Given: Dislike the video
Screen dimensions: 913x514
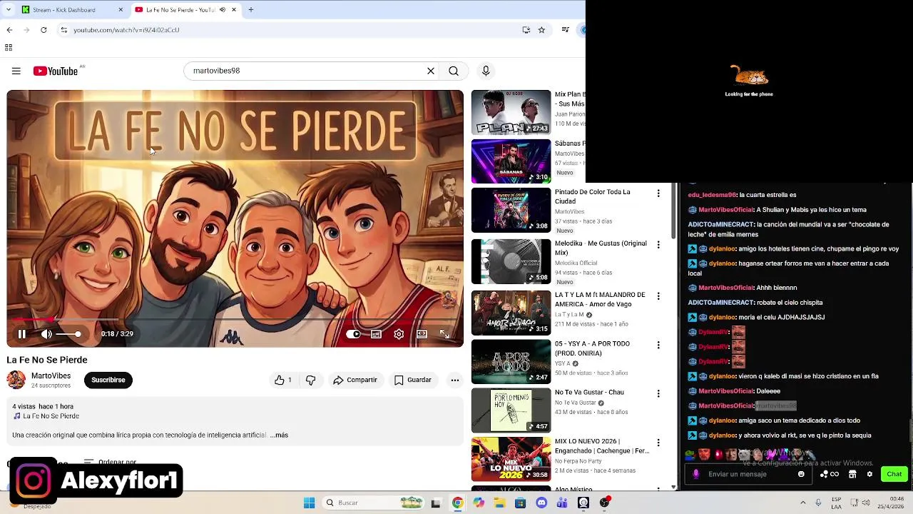Looking at the screenshot, I should click(310, 380).
